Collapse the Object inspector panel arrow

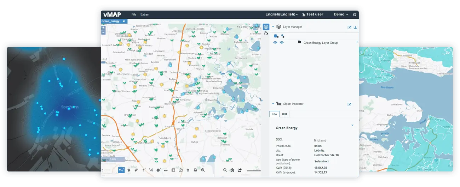(273, 104)
